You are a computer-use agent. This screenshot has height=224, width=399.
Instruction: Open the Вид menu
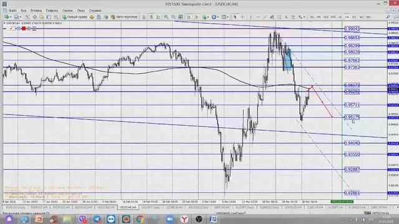(24, 11)
